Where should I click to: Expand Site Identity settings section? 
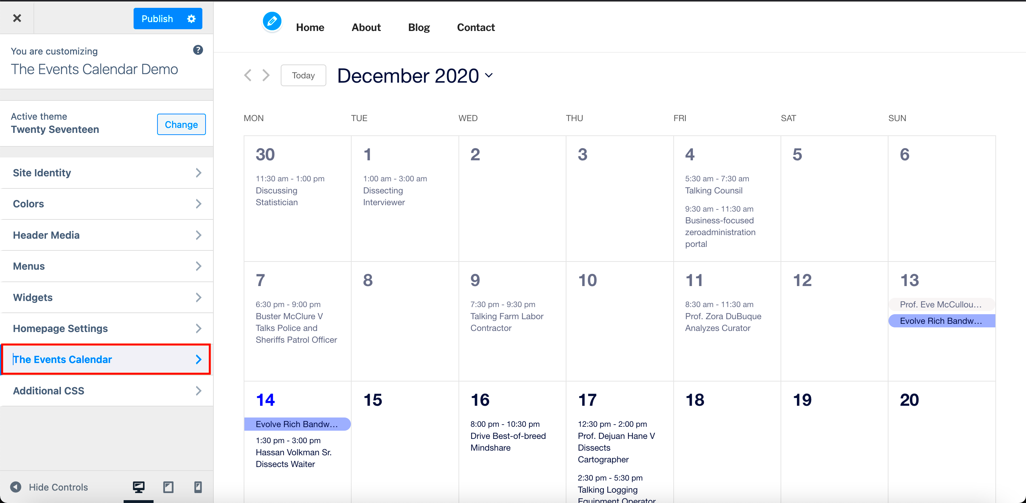pos(106,172)
